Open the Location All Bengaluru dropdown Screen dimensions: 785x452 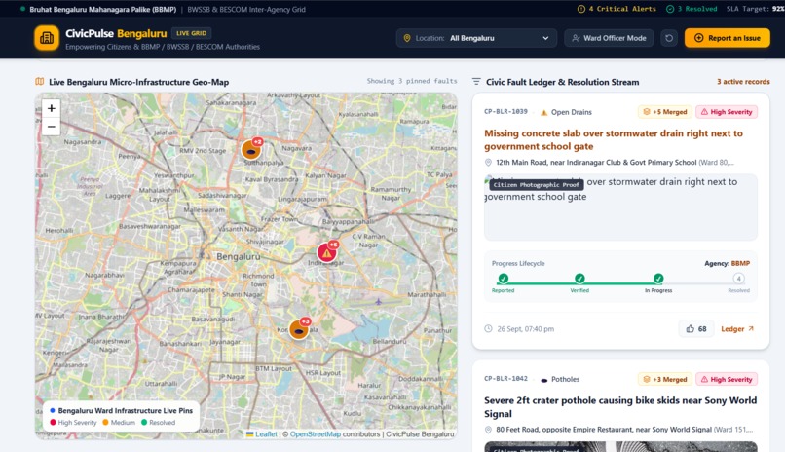(476, 38)
